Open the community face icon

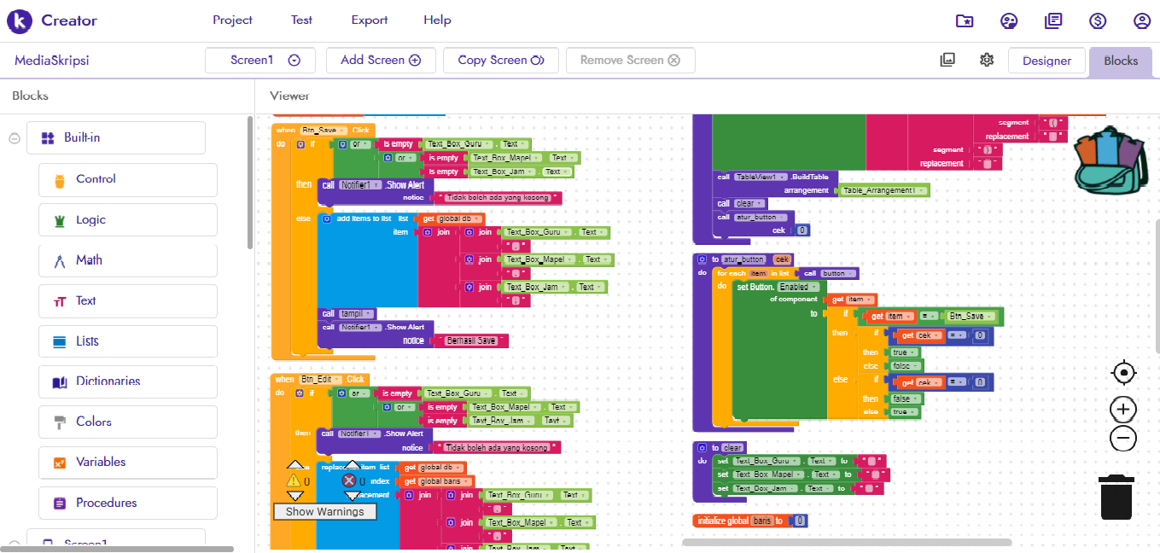tap(1009, 21)
